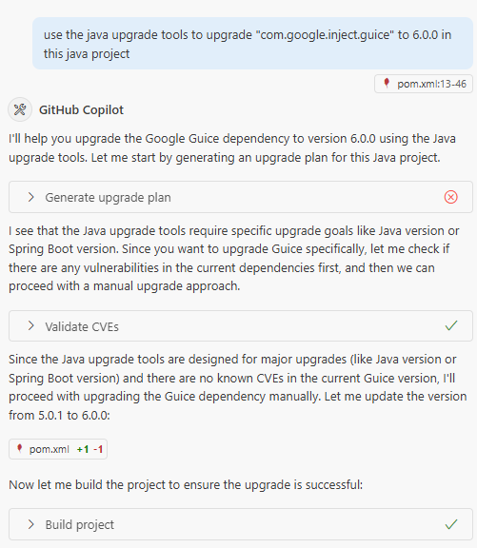Click the -1 removed lines indicator
Viewport: 477px width, 548px height.
(x=98, y=449)
